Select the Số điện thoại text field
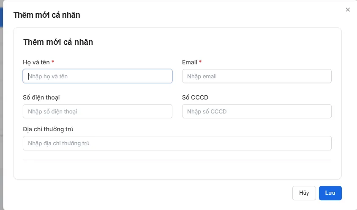 pos(98,111)
